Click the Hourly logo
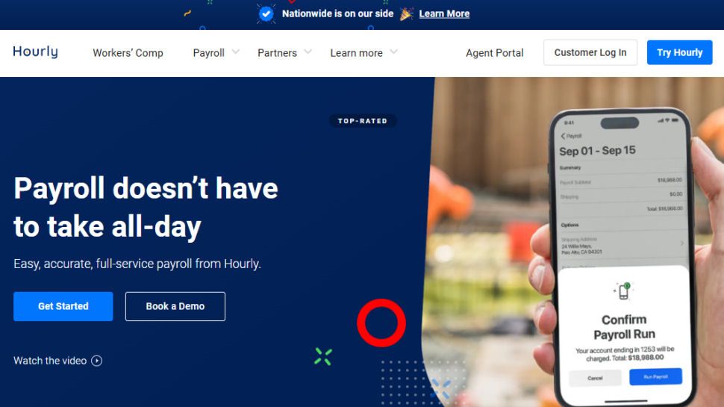Screen dimensions: 724x407 point(36,52)
